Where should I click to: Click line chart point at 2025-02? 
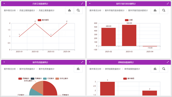click(35, 23)
